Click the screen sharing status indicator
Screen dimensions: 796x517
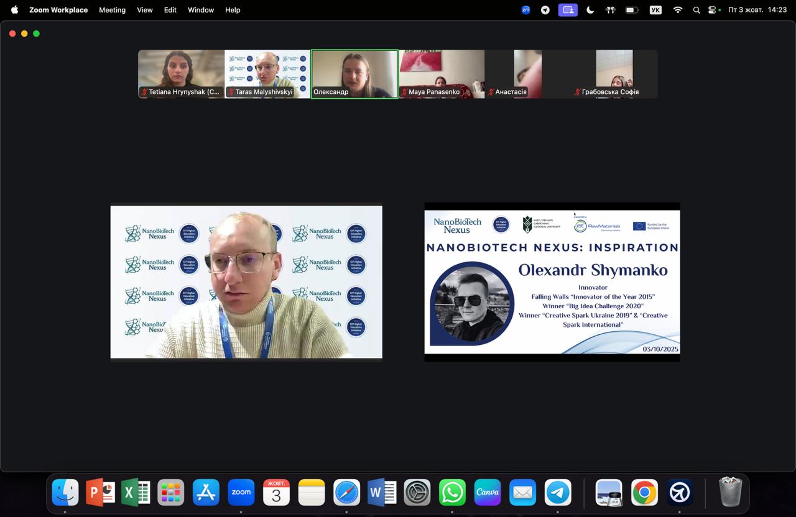click(567, 10)
